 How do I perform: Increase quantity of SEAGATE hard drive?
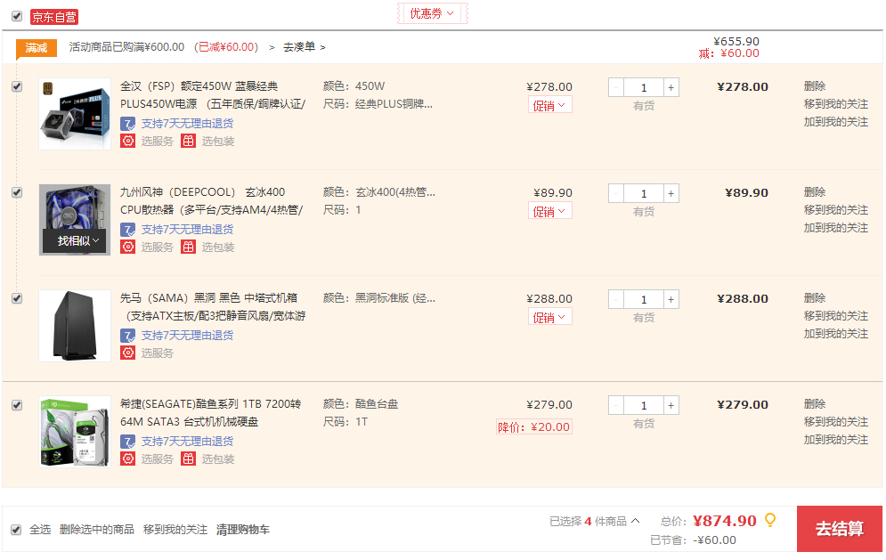tap(671, 405)
